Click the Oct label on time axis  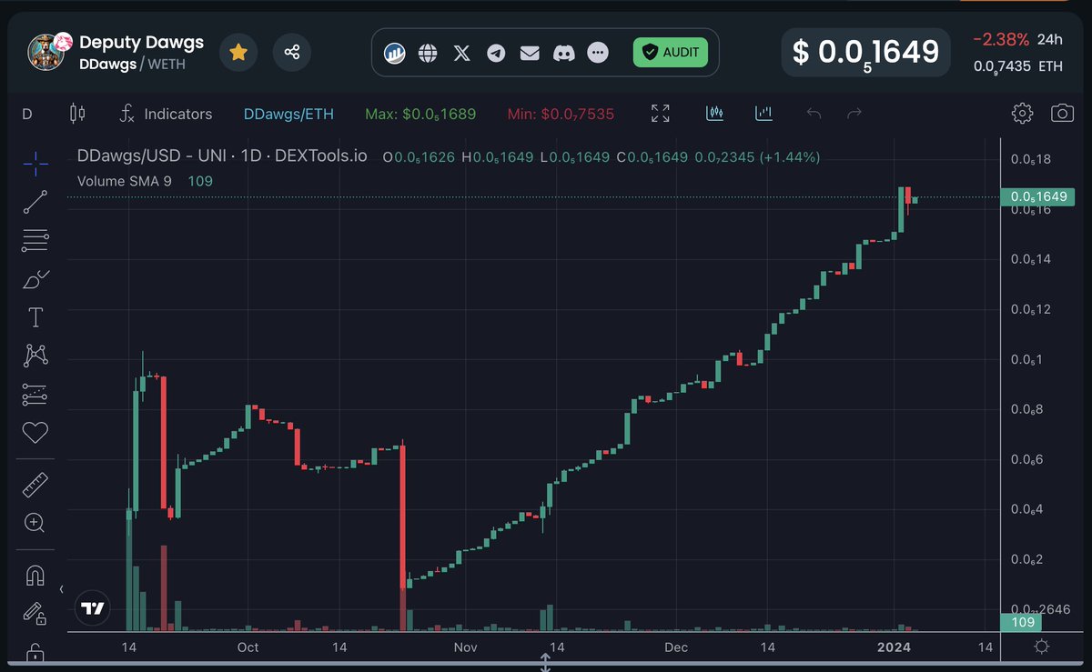pyautogui.click(x=248, y=647)
